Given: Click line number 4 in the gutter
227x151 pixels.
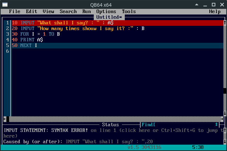Looking at the screenshot, I should (x=7, y=40).
